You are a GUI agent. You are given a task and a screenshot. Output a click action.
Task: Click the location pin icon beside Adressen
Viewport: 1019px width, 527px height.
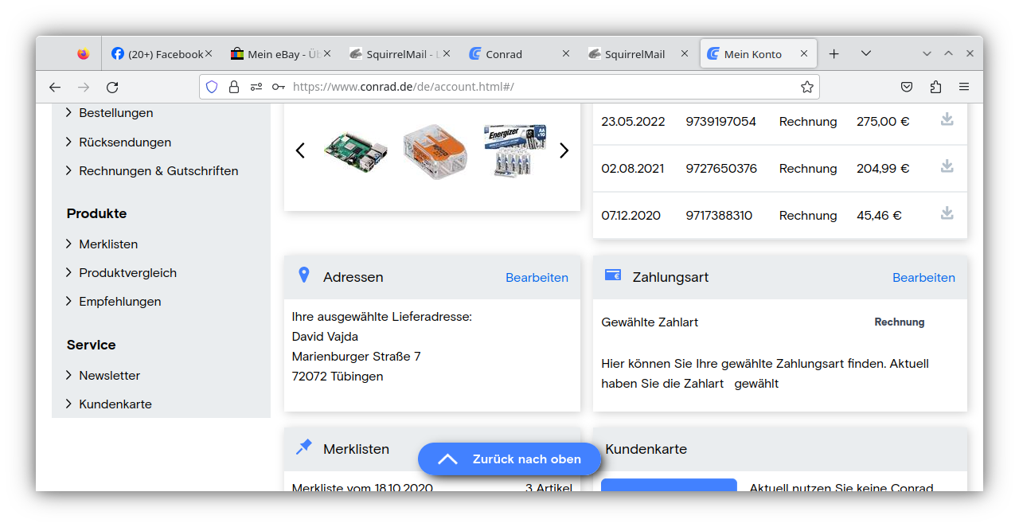[303, 275]
